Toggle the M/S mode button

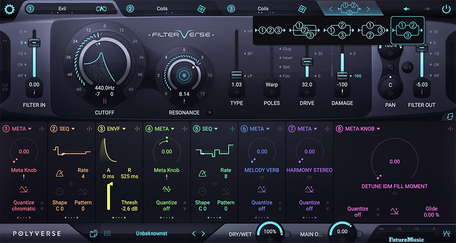(x=407, y=67)
